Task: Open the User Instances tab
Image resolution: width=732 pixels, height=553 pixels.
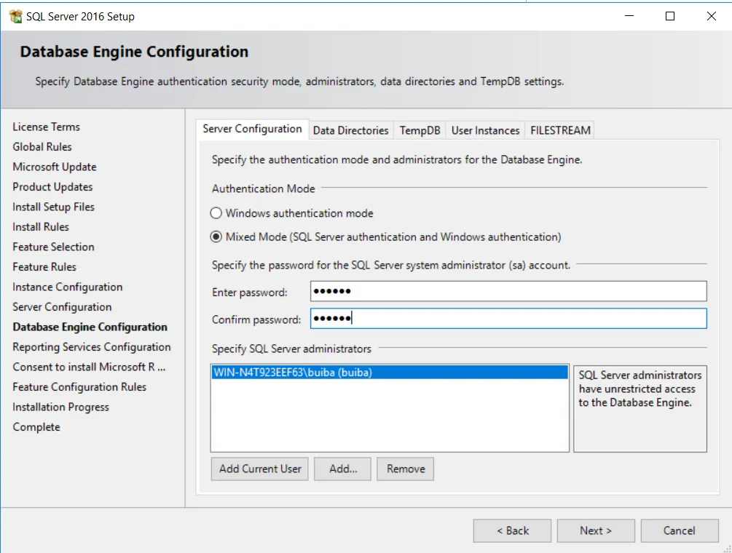Action: point(485,130)
